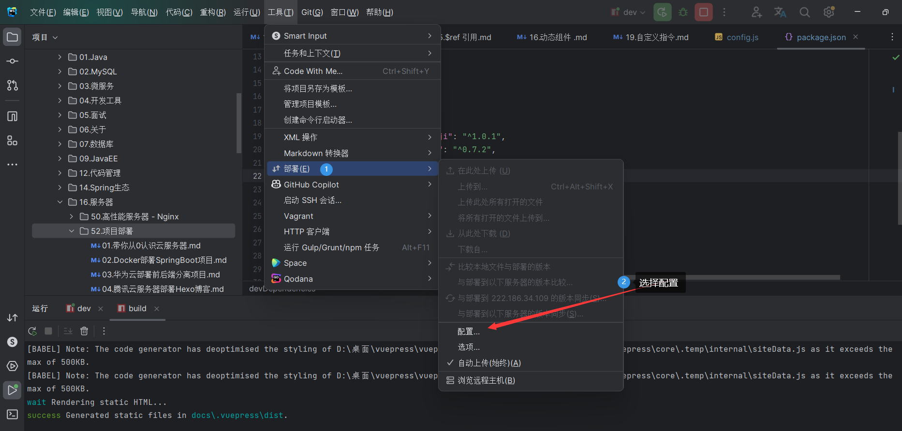Viewport: 902px width, 431px height.
Task: Open the Terminal sidebar icon
Action: click(13, 415)
